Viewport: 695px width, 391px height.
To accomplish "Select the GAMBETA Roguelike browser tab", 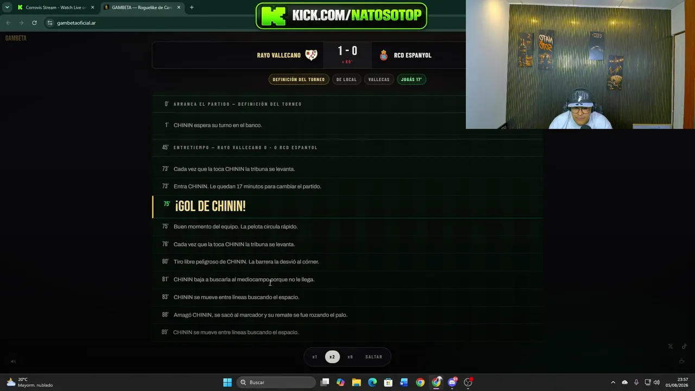I will coord(141,8).
